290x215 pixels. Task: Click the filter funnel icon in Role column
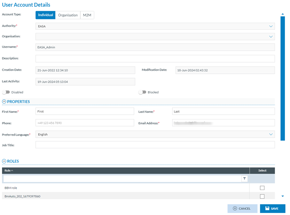[x=244, y=179]
